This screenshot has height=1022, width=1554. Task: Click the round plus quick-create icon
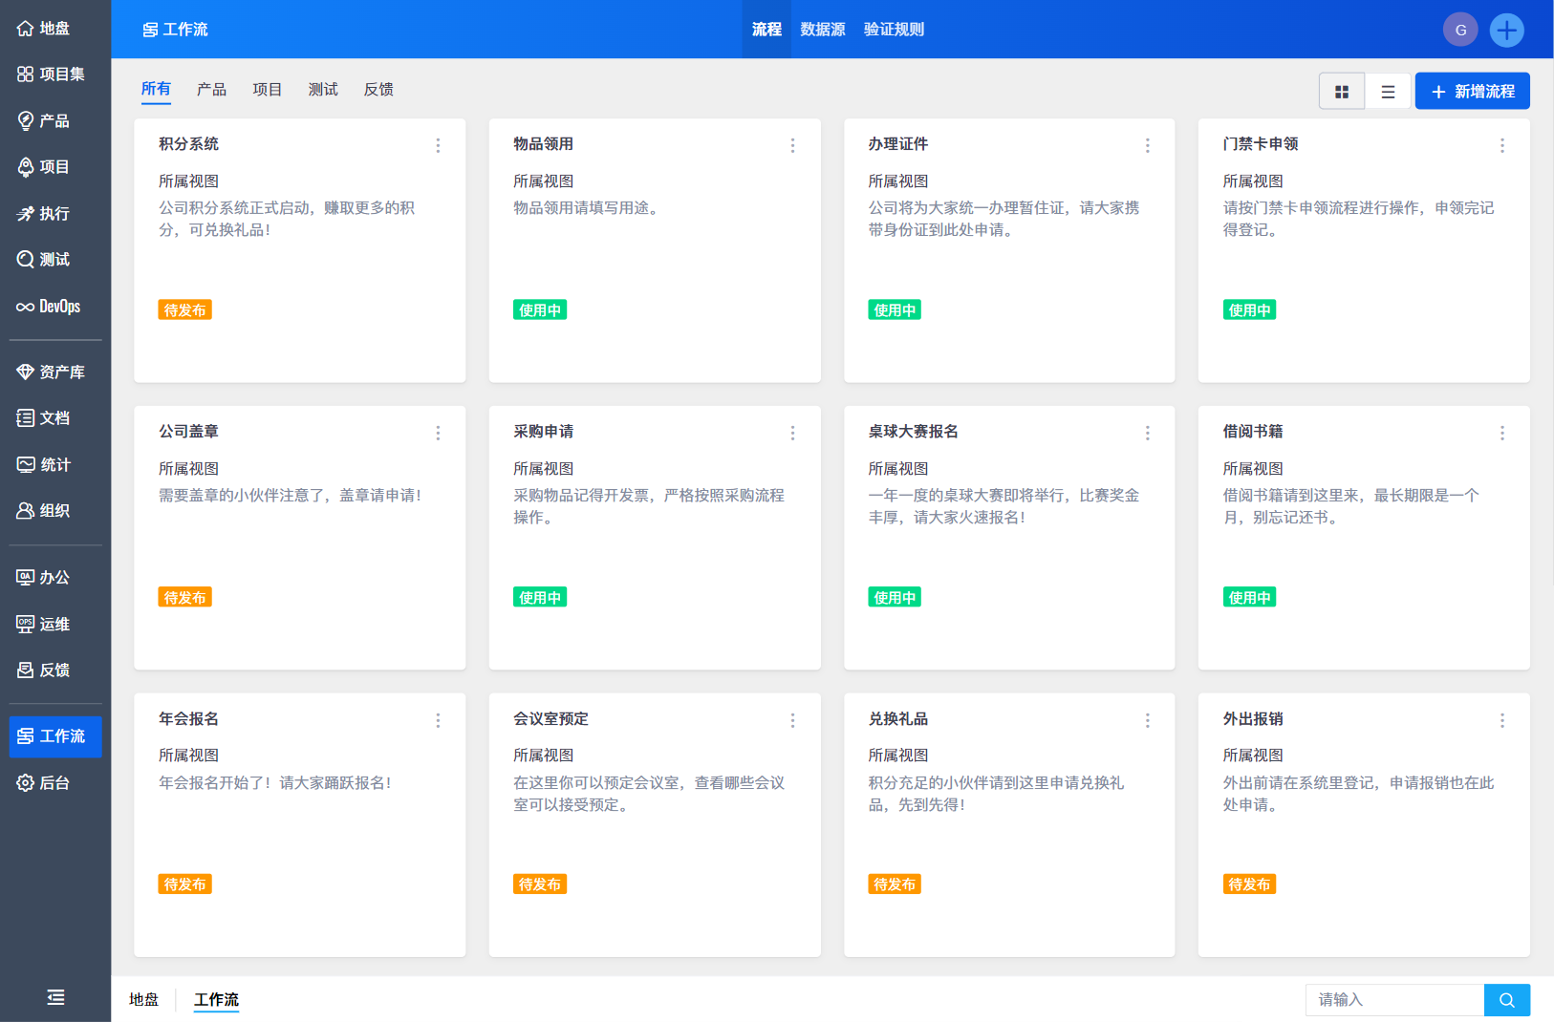(x=1507, y=30)
